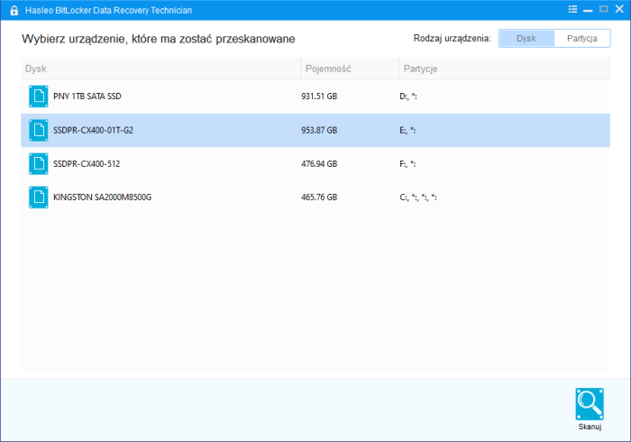631x442 pixels.
Task: Click the Skanuj label under the scan icon
Action: tap(590, 427)
